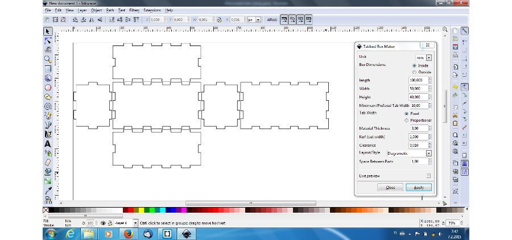Toggle the width/height lock icon
The image size is (512, 240).
coord(220,19)
